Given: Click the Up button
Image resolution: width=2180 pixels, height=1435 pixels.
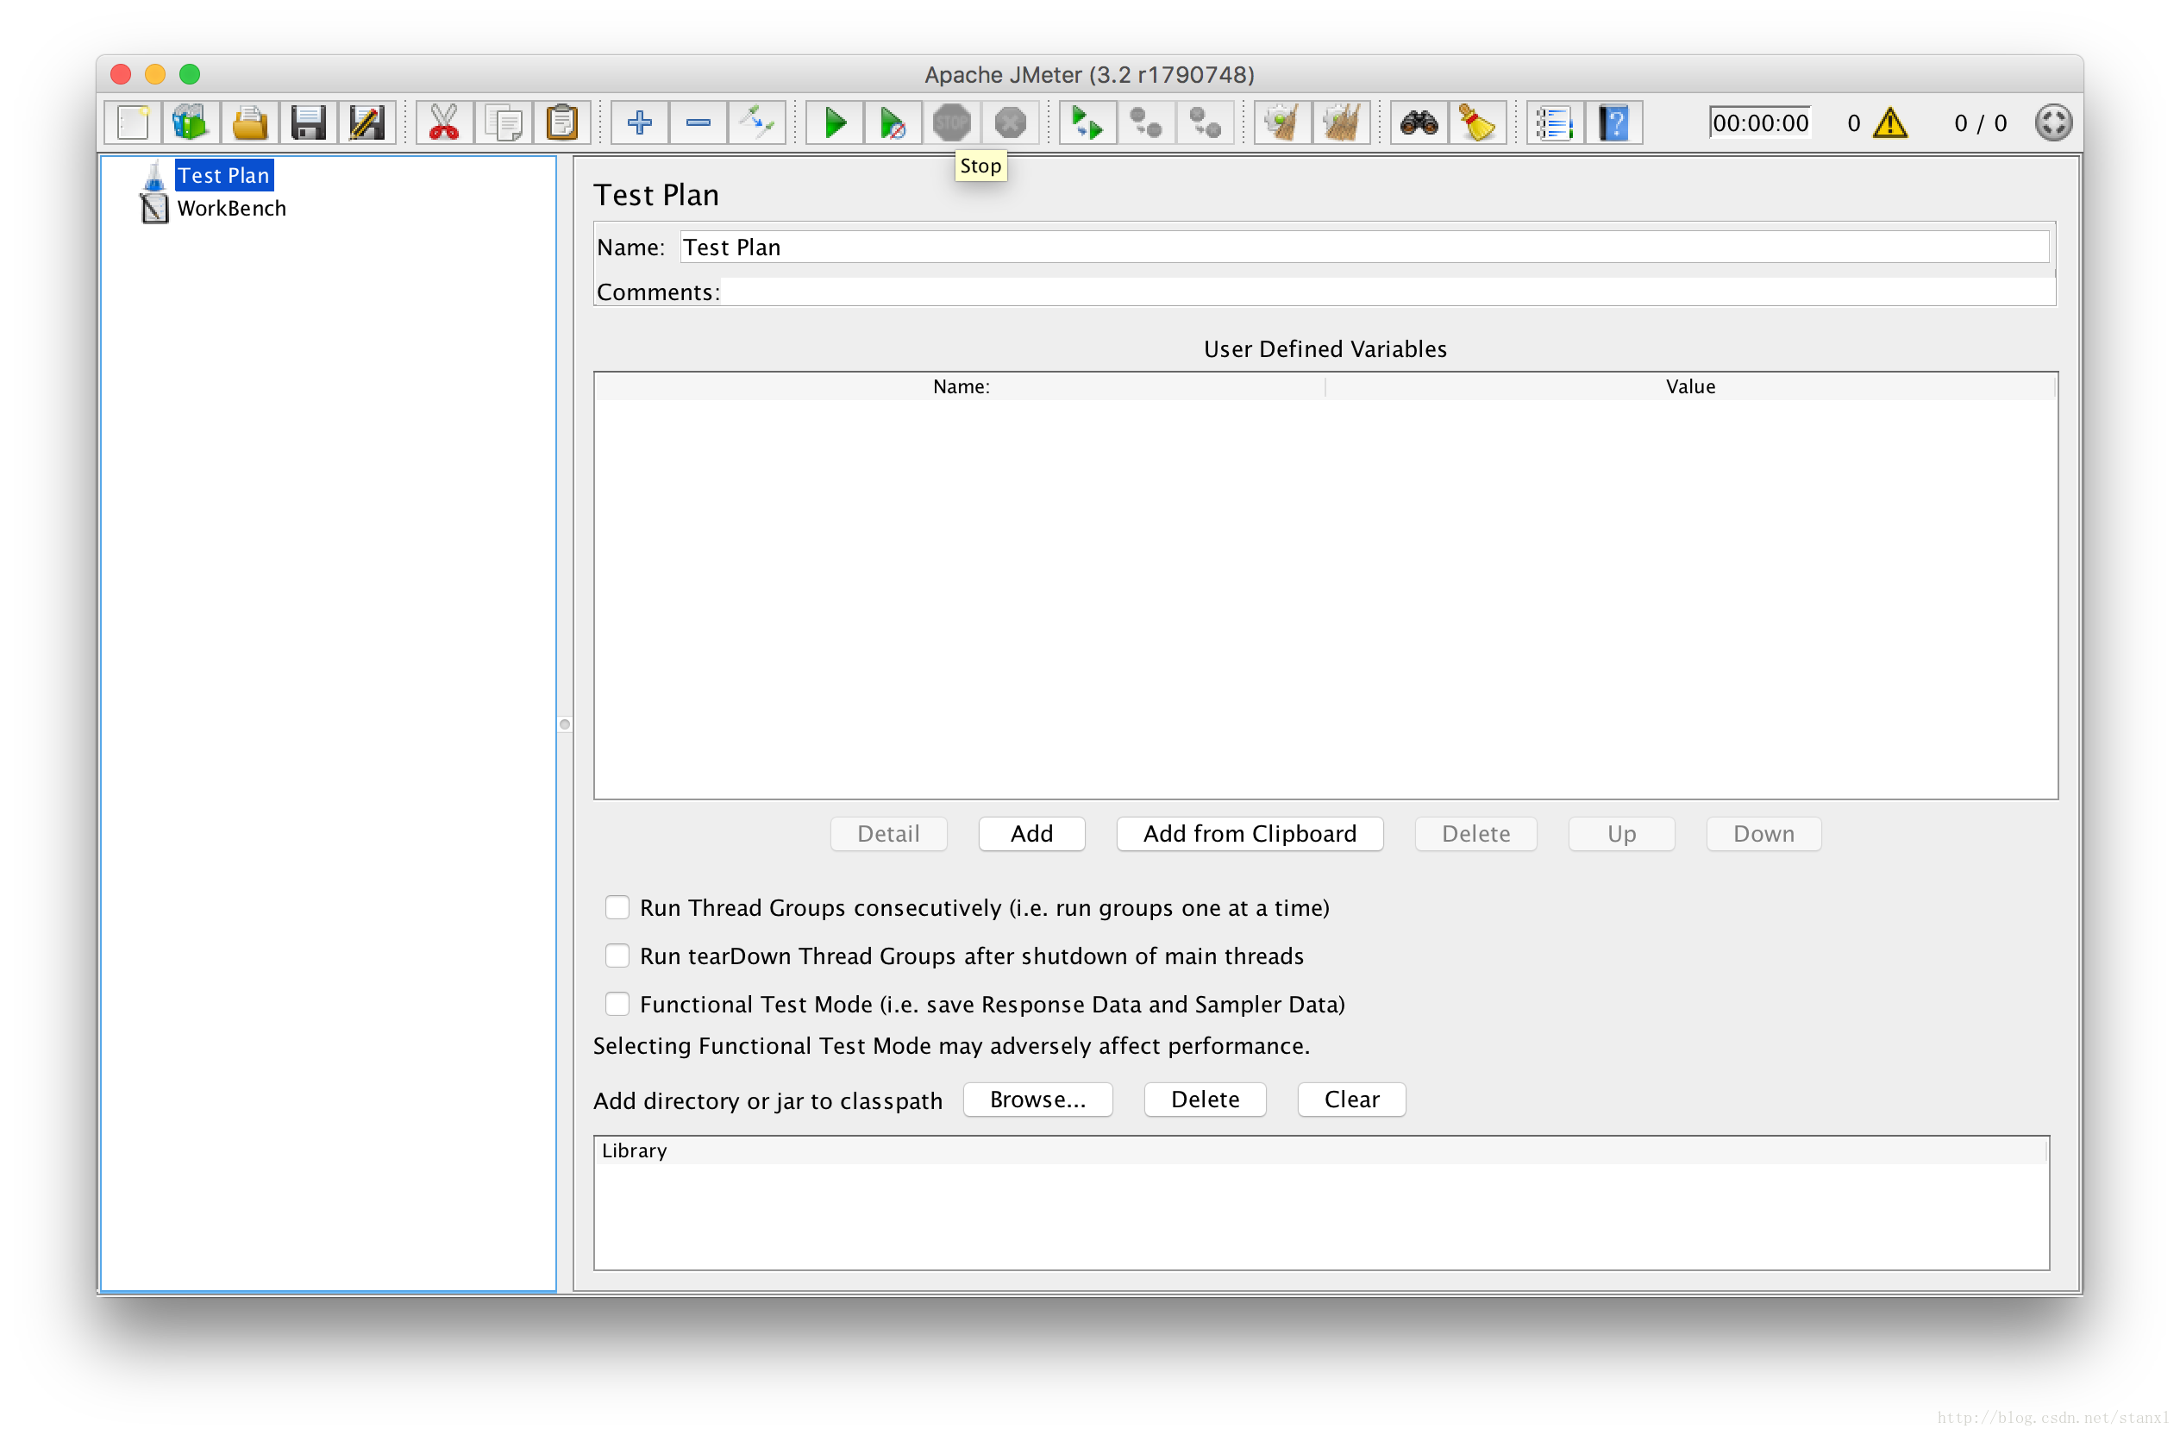Looking at the screenshot, I should [x=1622, y=834].
